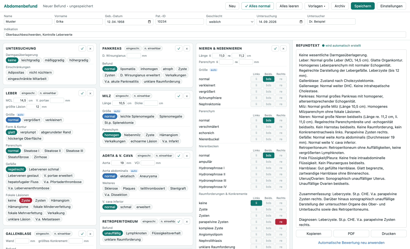Click checkmark icon in Retroperitoneum section
The width and height of the screenshot is (410, 249).
click(179, 221)
